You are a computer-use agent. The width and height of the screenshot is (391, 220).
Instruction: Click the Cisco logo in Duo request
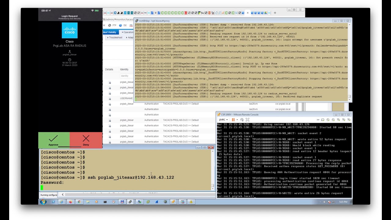coord(70,30)
